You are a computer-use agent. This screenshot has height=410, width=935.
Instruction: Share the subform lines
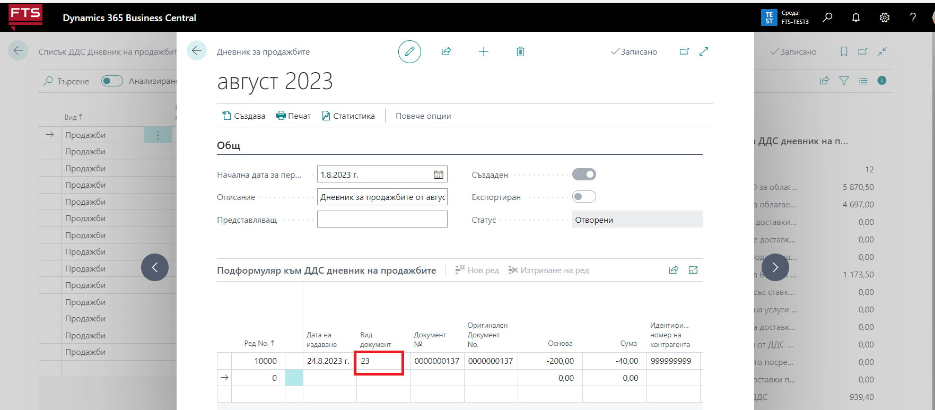(x=674, y=270)
